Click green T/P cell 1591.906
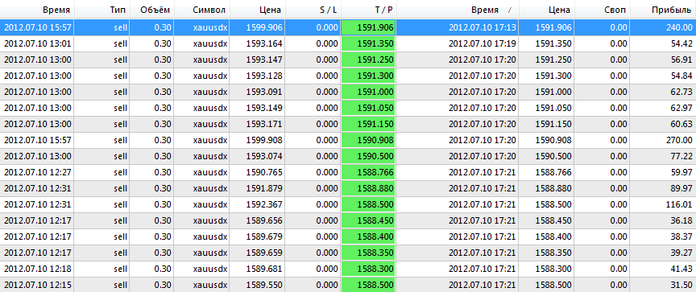The height and width of the screenshot is (292, 696). tap(368, 27)
